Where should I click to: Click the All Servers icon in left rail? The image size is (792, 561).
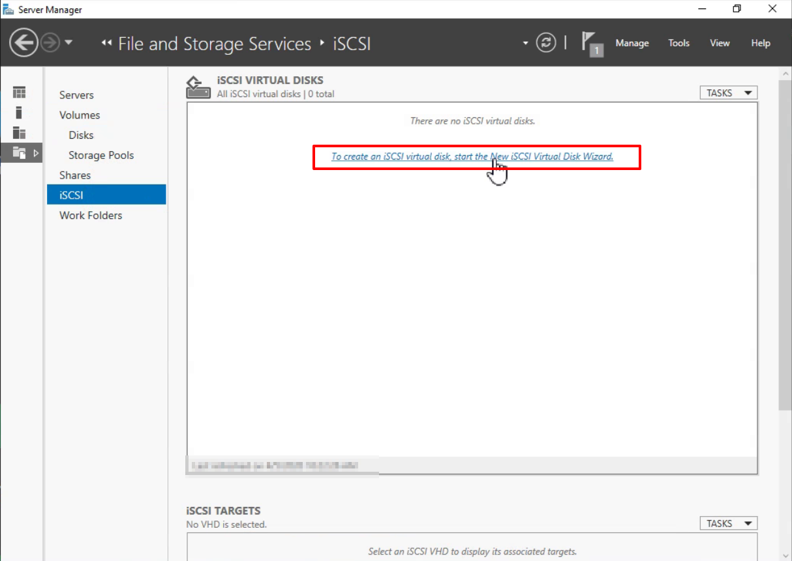(20, 133)
